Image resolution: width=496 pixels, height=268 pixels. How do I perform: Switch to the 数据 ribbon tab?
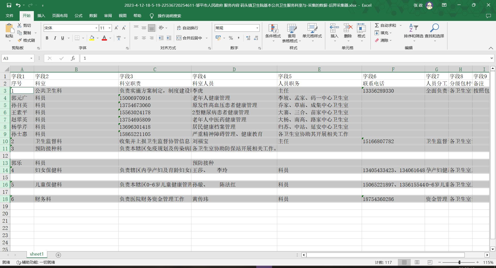tap(93, 16)
